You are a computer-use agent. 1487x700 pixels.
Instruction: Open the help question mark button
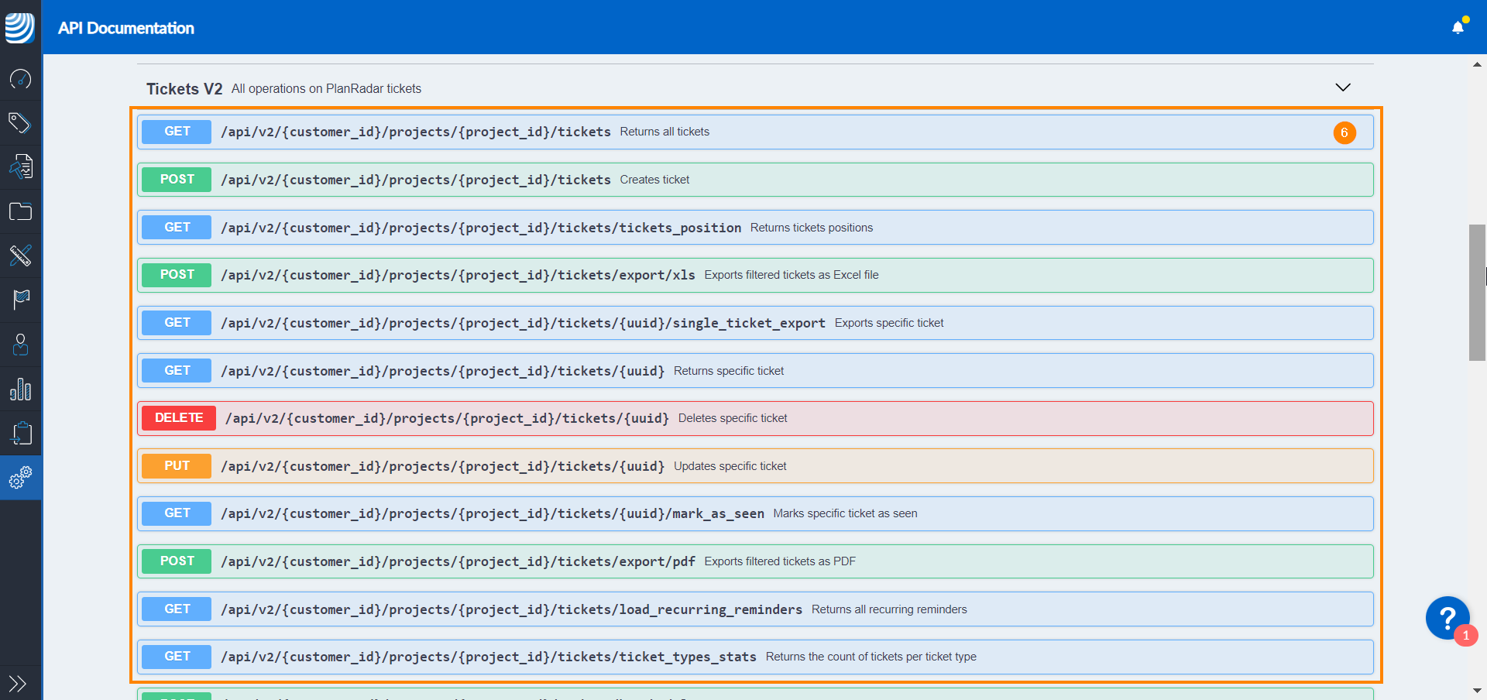1447,618
